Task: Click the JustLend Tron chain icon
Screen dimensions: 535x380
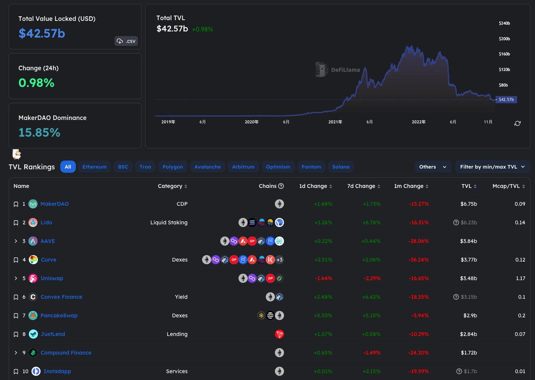Action: pyautogui.click(x=279, y=334)
